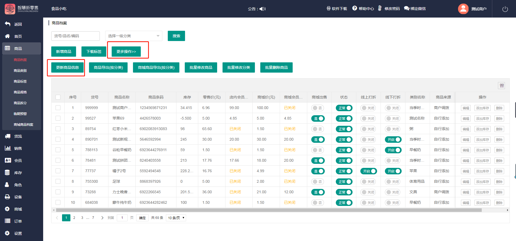The height and width of the screenshot is (241, 516).
Task: Open the 10 条/页 page size dropdown
Action: click(176, 218)
